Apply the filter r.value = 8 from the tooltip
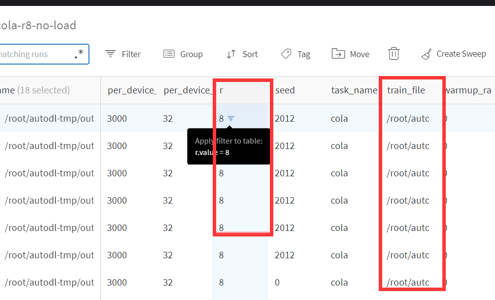Screen dimensions: 495x300 [228, 147]
